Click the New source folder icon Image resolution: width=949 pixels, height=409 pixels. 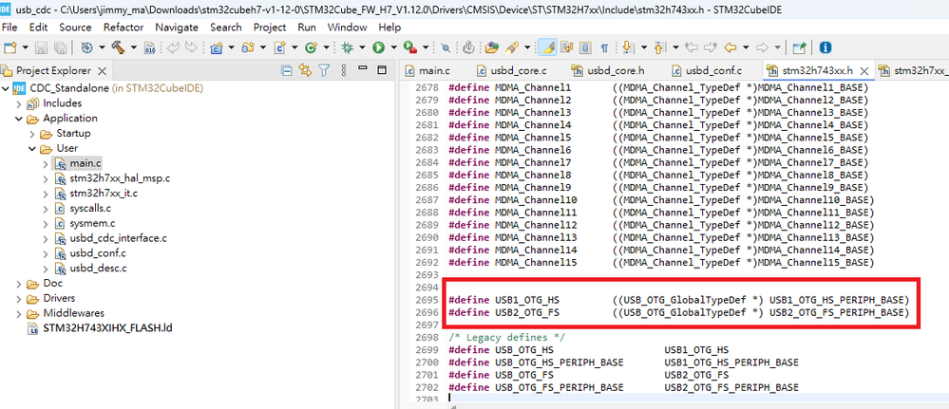click(x=247, y=47)
